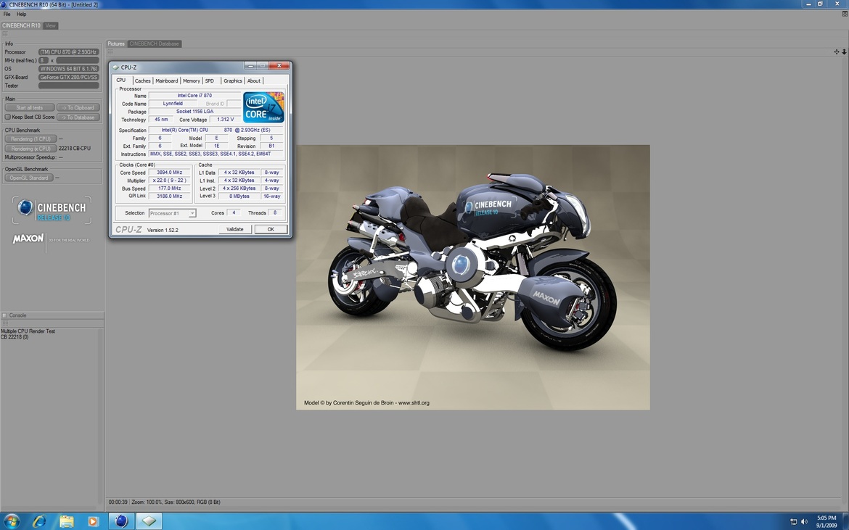Click the MHz multiplier field showing 8
This screenshot has width=849, height=530.
(44, 61)
